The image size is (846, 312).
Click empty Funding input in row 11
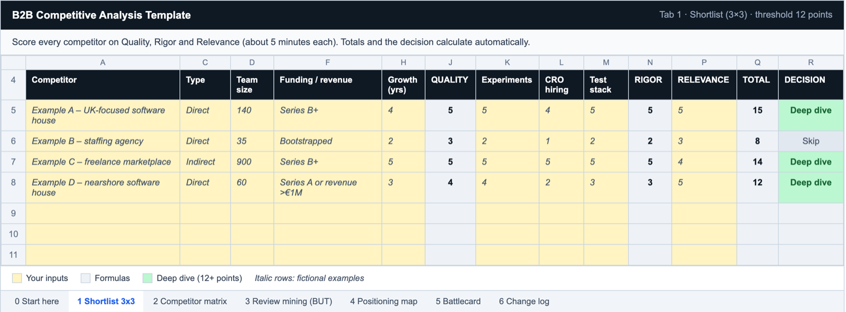[328, 254]
